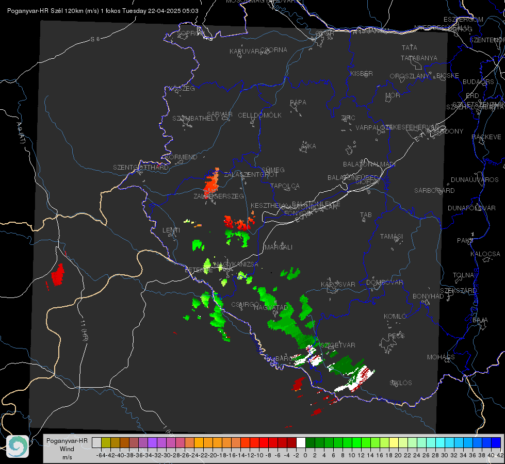Click the NAGYKANIZSA city label
Viewport: 505px width, 464px height.
pos(236,264)
